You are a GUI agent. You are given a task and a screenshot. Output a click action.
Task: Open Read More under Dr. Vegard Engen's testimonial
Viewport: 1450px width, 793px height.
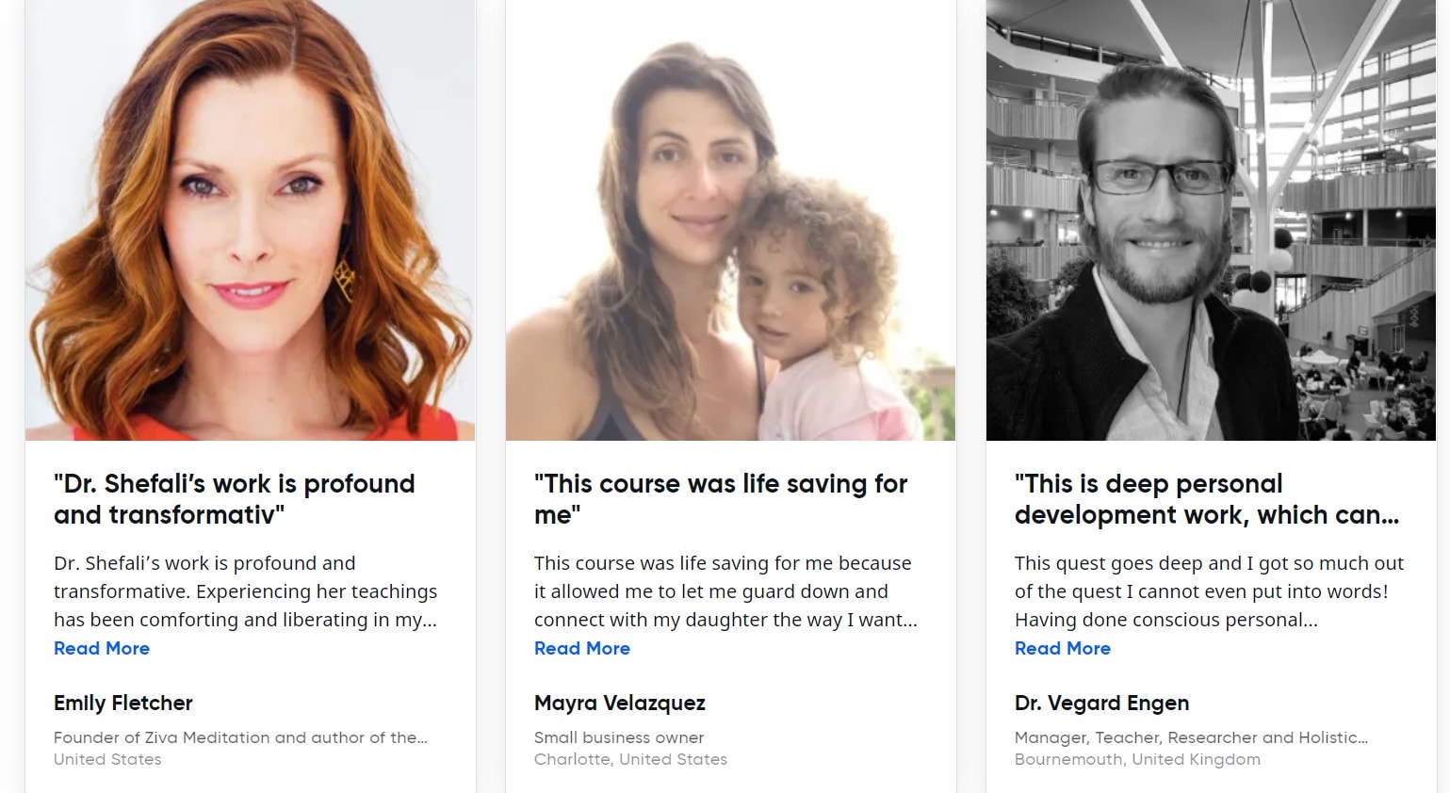click(1062, 648)
